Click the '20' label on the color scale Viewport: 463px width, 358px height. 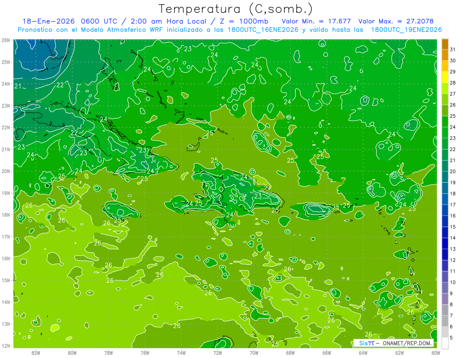click(453, 171)
